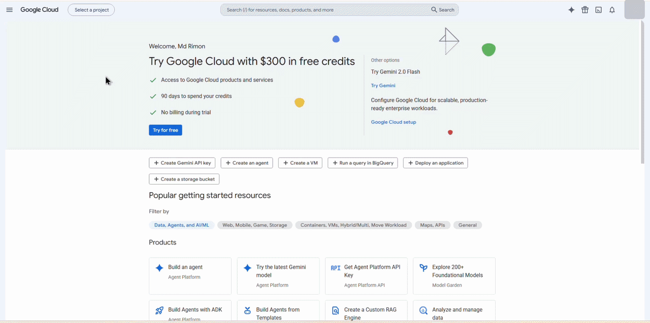The height and width of the screenshot is (323, 650).
Task: Click the magnifier icon in Search button
Action: point(434,10)
